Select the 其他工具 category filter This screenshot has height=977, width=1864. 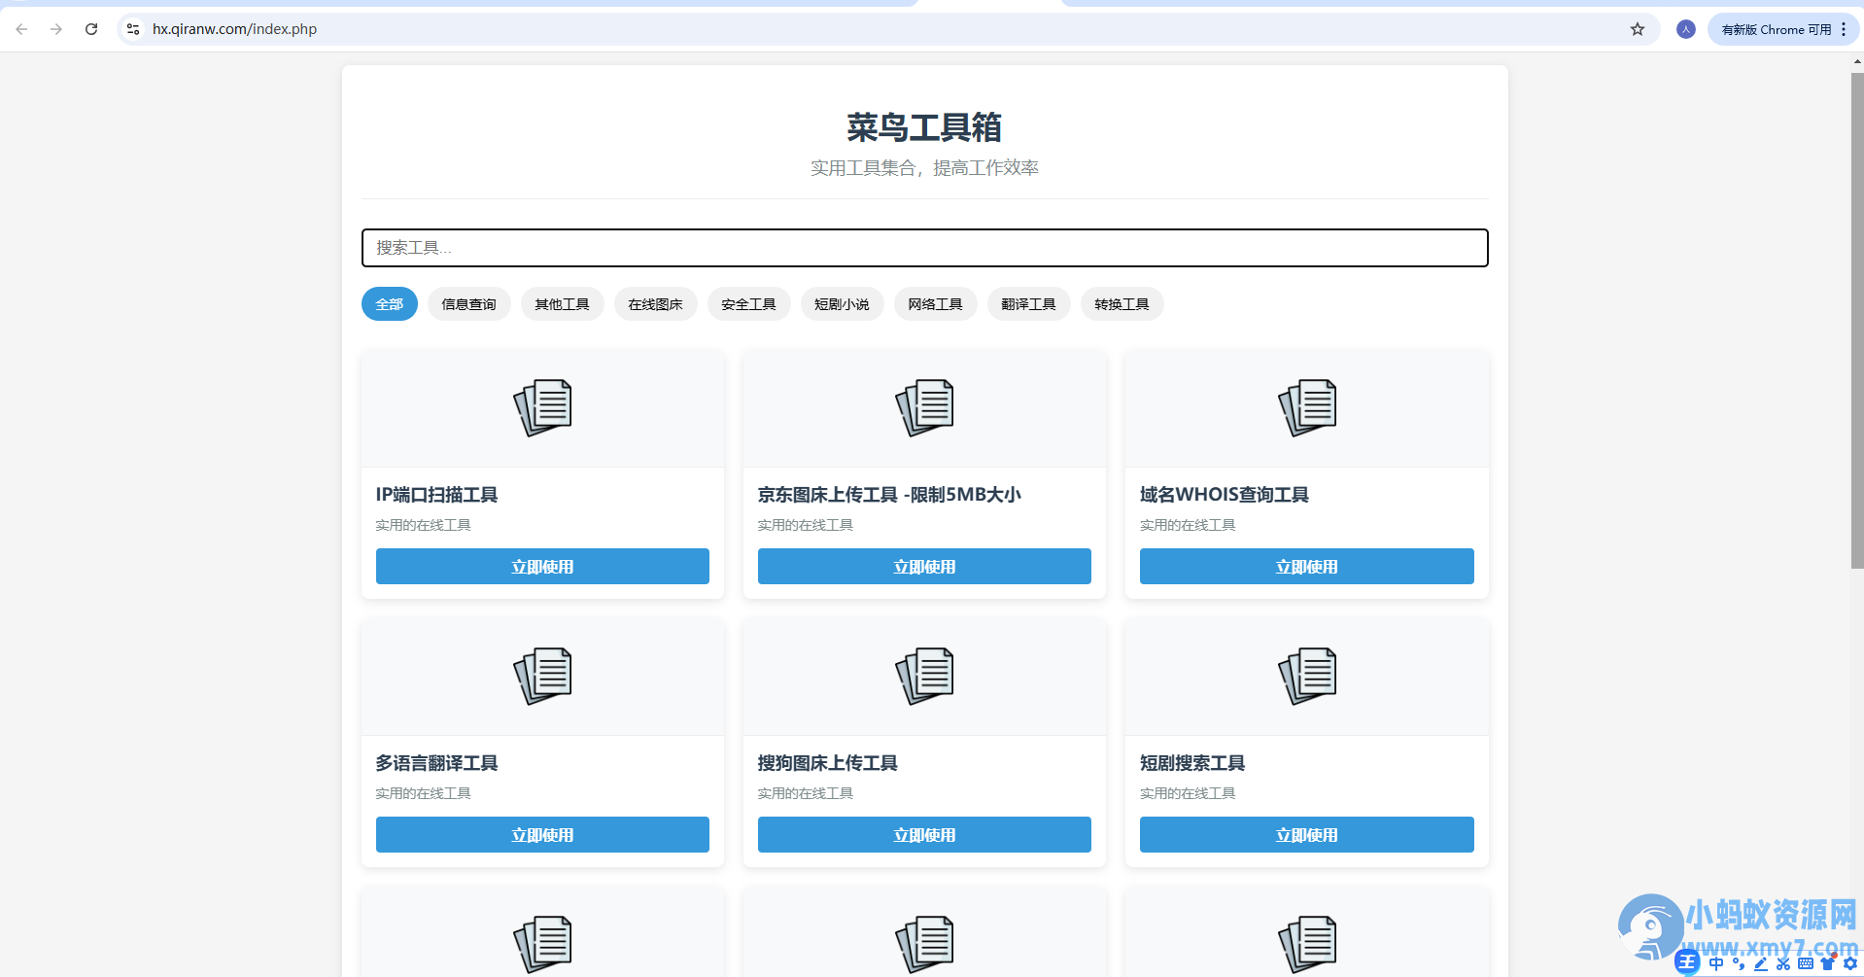tap(563, 304)
